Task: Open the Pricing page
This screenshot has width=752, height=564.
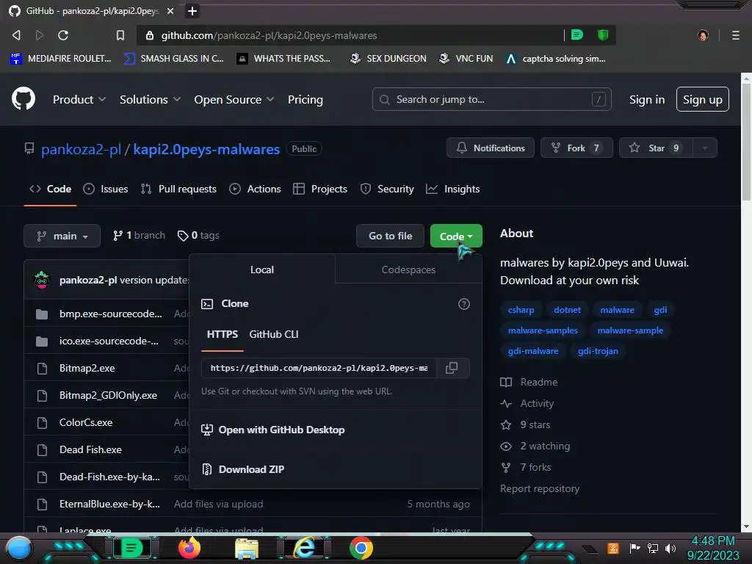Action: (305, 99)
